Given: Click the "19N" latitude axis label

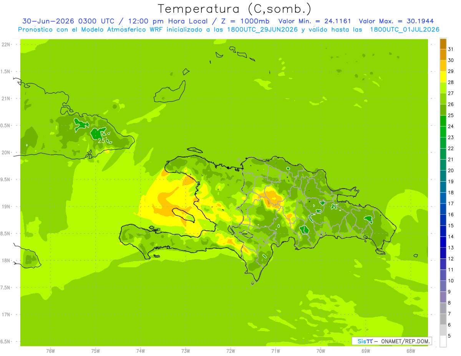Looking at the screenshot, I should (x=7, y=206).
